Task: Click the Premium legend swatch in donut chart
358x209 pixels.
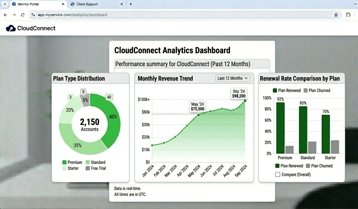Action: 64,162
